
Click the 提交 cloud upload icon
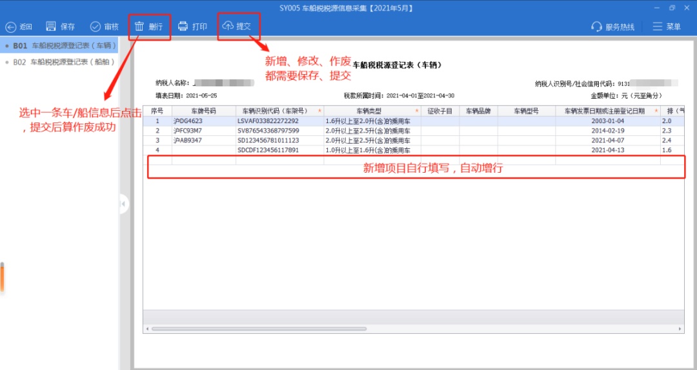(x=227, y=26)
